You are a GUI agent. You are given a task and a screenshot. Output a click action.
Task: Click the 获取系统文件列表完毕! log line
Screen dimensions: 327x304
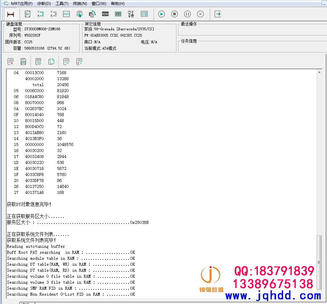coord(31,240)
